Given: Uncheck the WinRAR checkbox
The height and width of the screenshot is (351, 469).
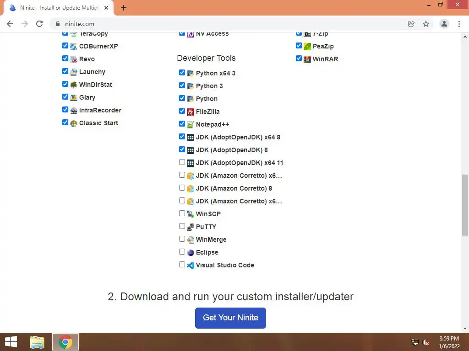Looking at the screenshot, I should pos(299,58).
